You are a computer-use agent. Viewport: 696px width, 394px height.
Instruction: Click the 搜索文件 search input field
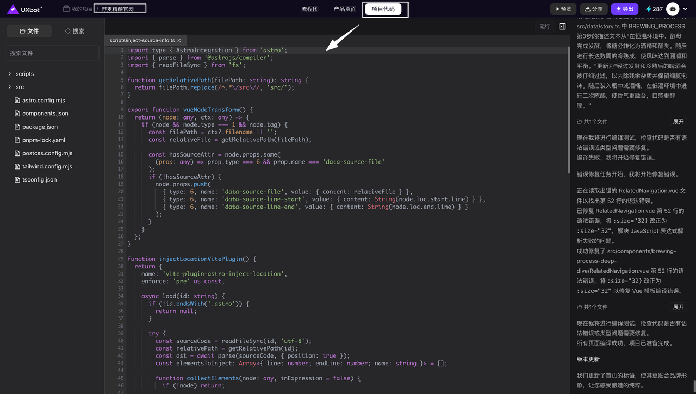point(52,53)
